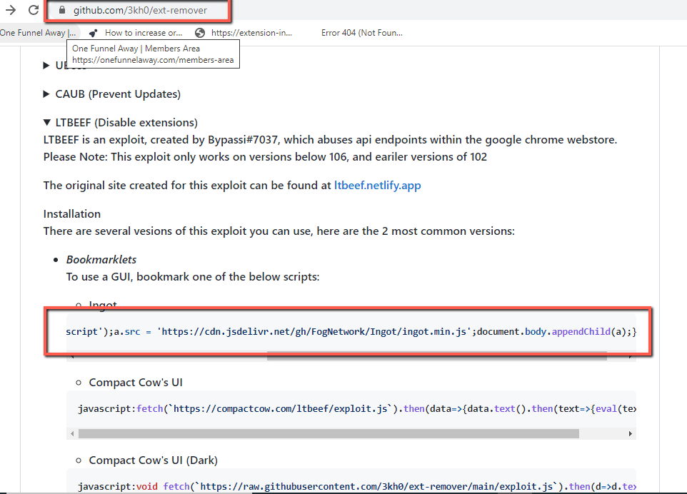Click the Ingot bookmarklet code line

(351, 331)
